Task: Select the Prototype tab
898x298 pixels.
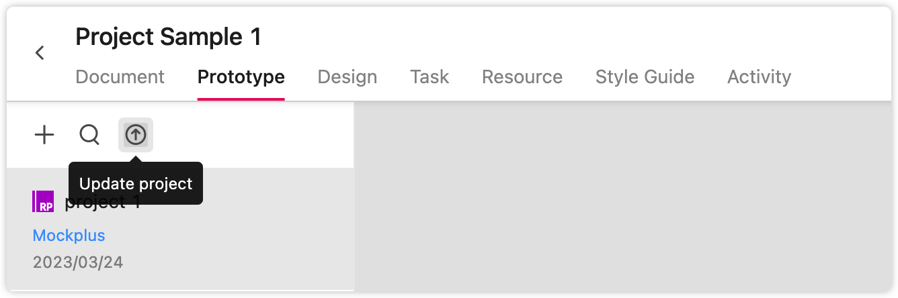Action: coord(241,77)
